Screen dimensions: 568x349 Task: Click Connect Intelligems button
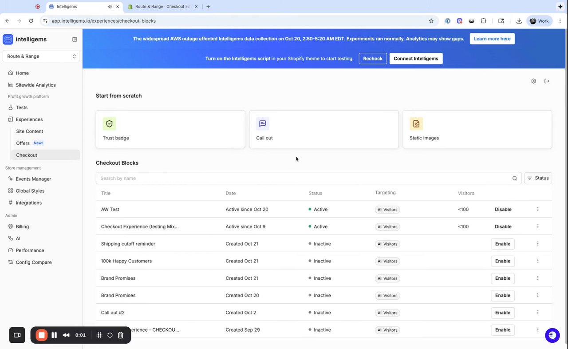(416, 59)
